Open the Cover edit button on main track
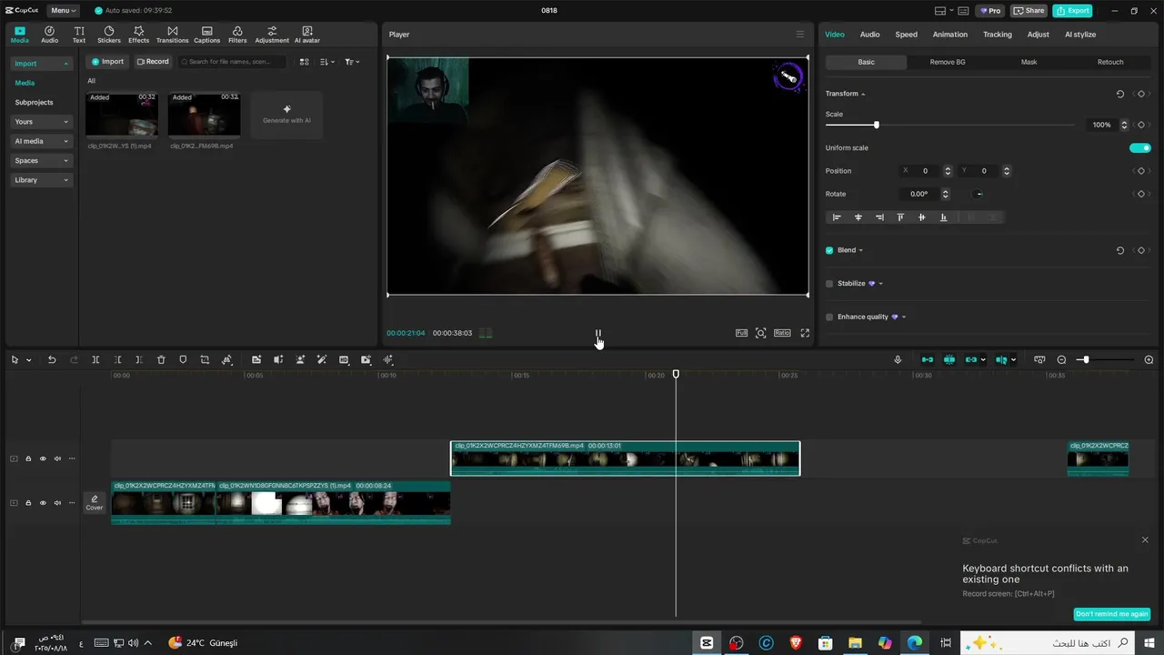Screen dimensions: 1164x655 pyautogui.click(x=95, y=502)
